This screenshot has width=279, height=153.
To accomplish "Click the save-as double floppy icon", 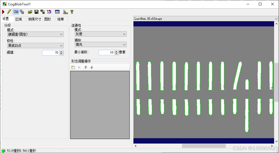I will (x=42, y=12).
